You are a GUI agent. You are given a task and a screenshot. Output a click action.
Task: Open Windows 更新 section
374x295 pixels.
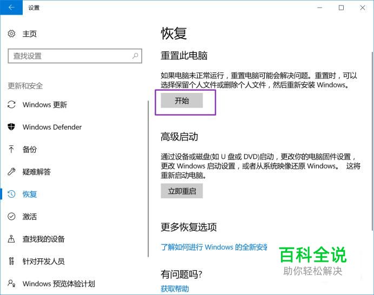(x=45, y=104)
